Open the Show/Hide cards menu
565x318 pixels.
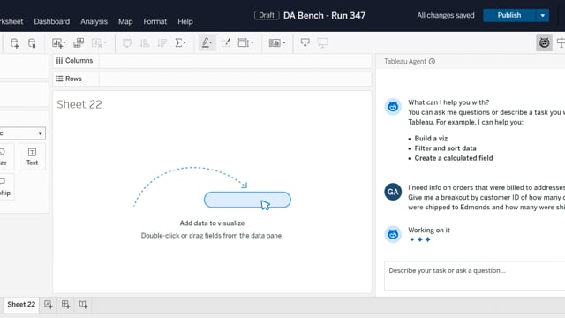click(x=276, y=43)
